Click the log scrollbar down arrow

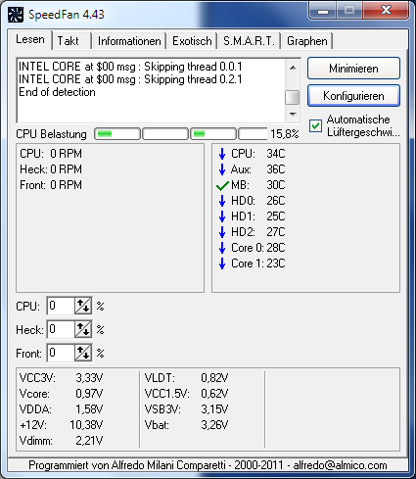[x=293, y=115]
